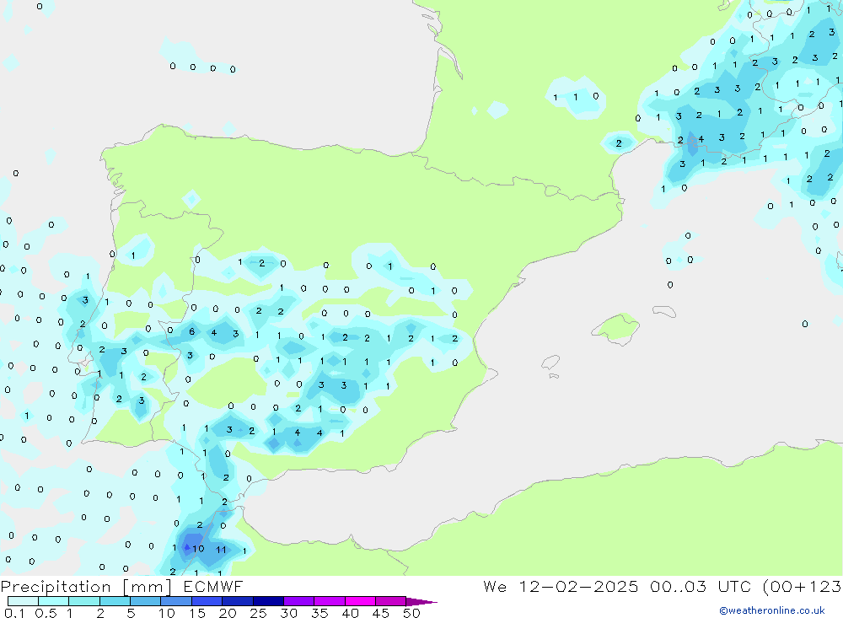Click the 'Precipitation [mm]' title text
This screenshot has height=618, width=843.
tap(87, 587)
